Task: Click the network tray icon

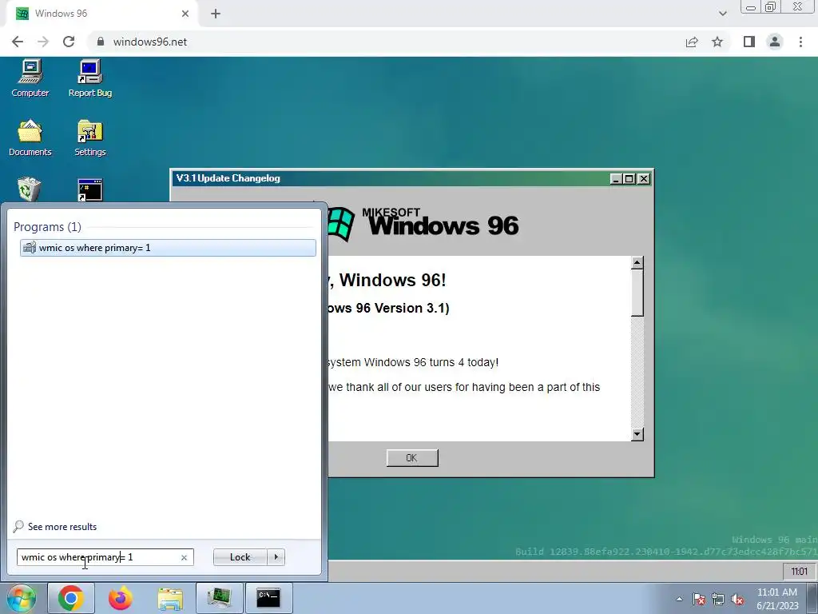Action: (x=718, y=599)
